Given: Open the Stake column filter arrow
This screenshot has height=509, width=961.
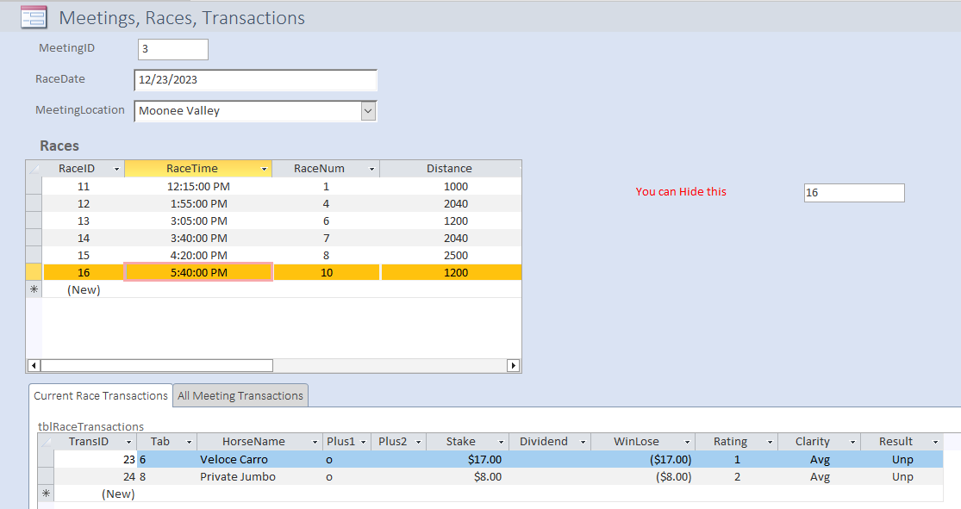Looking at the screenshot, I should point(501,442).
